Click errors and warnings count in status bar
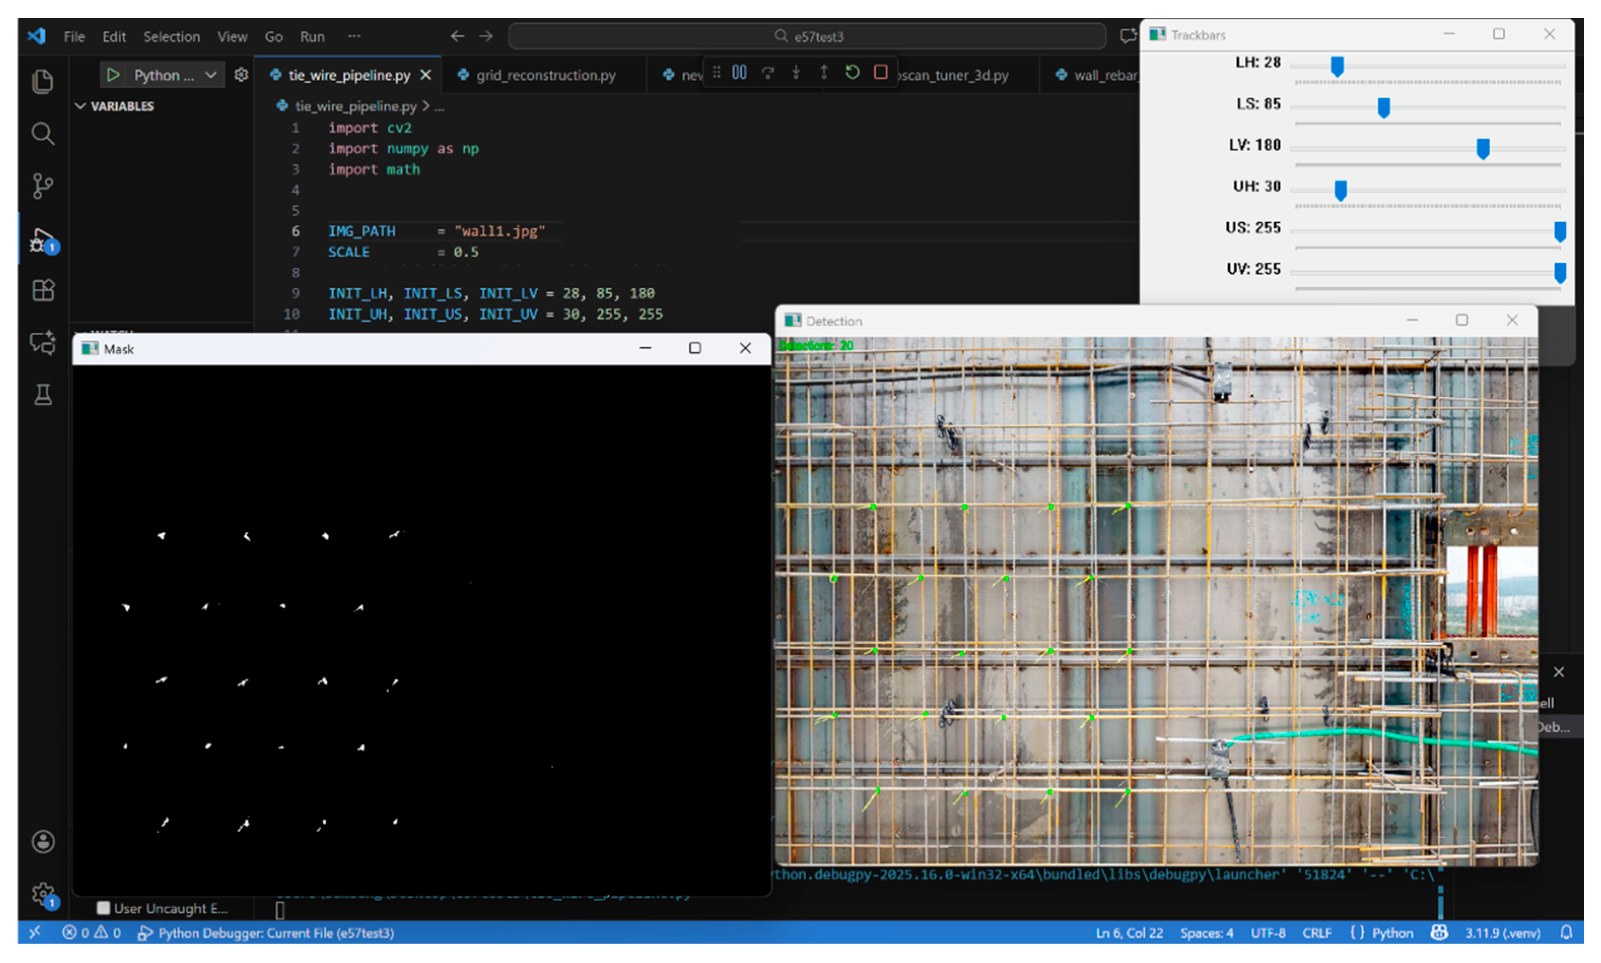This screenshot has width=1601, height=963. point(91,933)
